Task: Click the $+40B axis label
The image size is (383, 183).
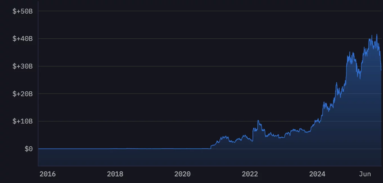Action: click(22, 39)
